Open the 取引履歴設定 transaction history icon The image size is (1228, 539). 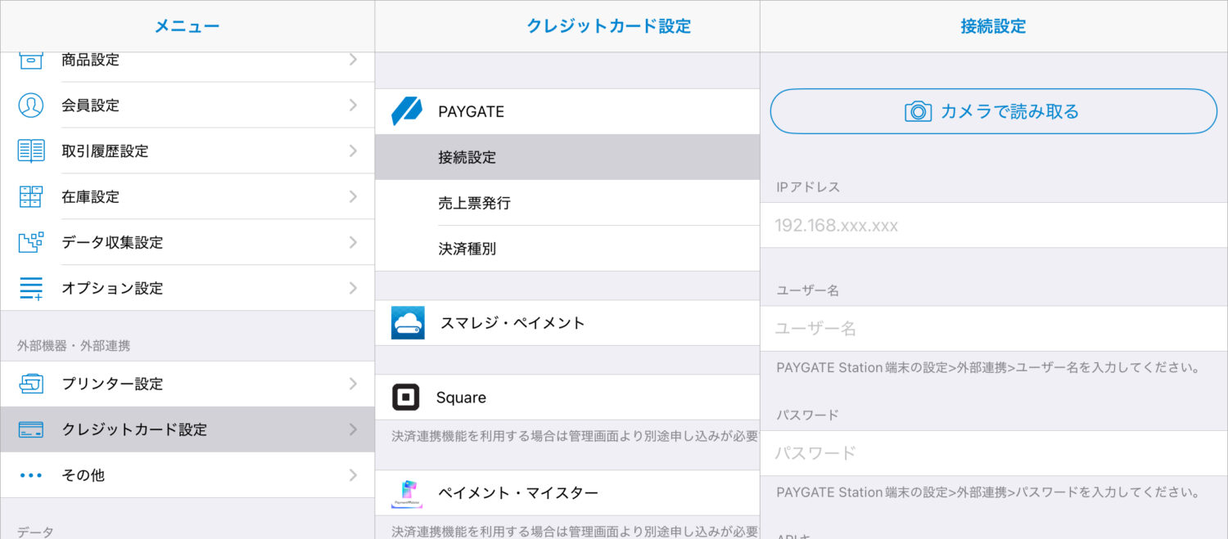30,151
